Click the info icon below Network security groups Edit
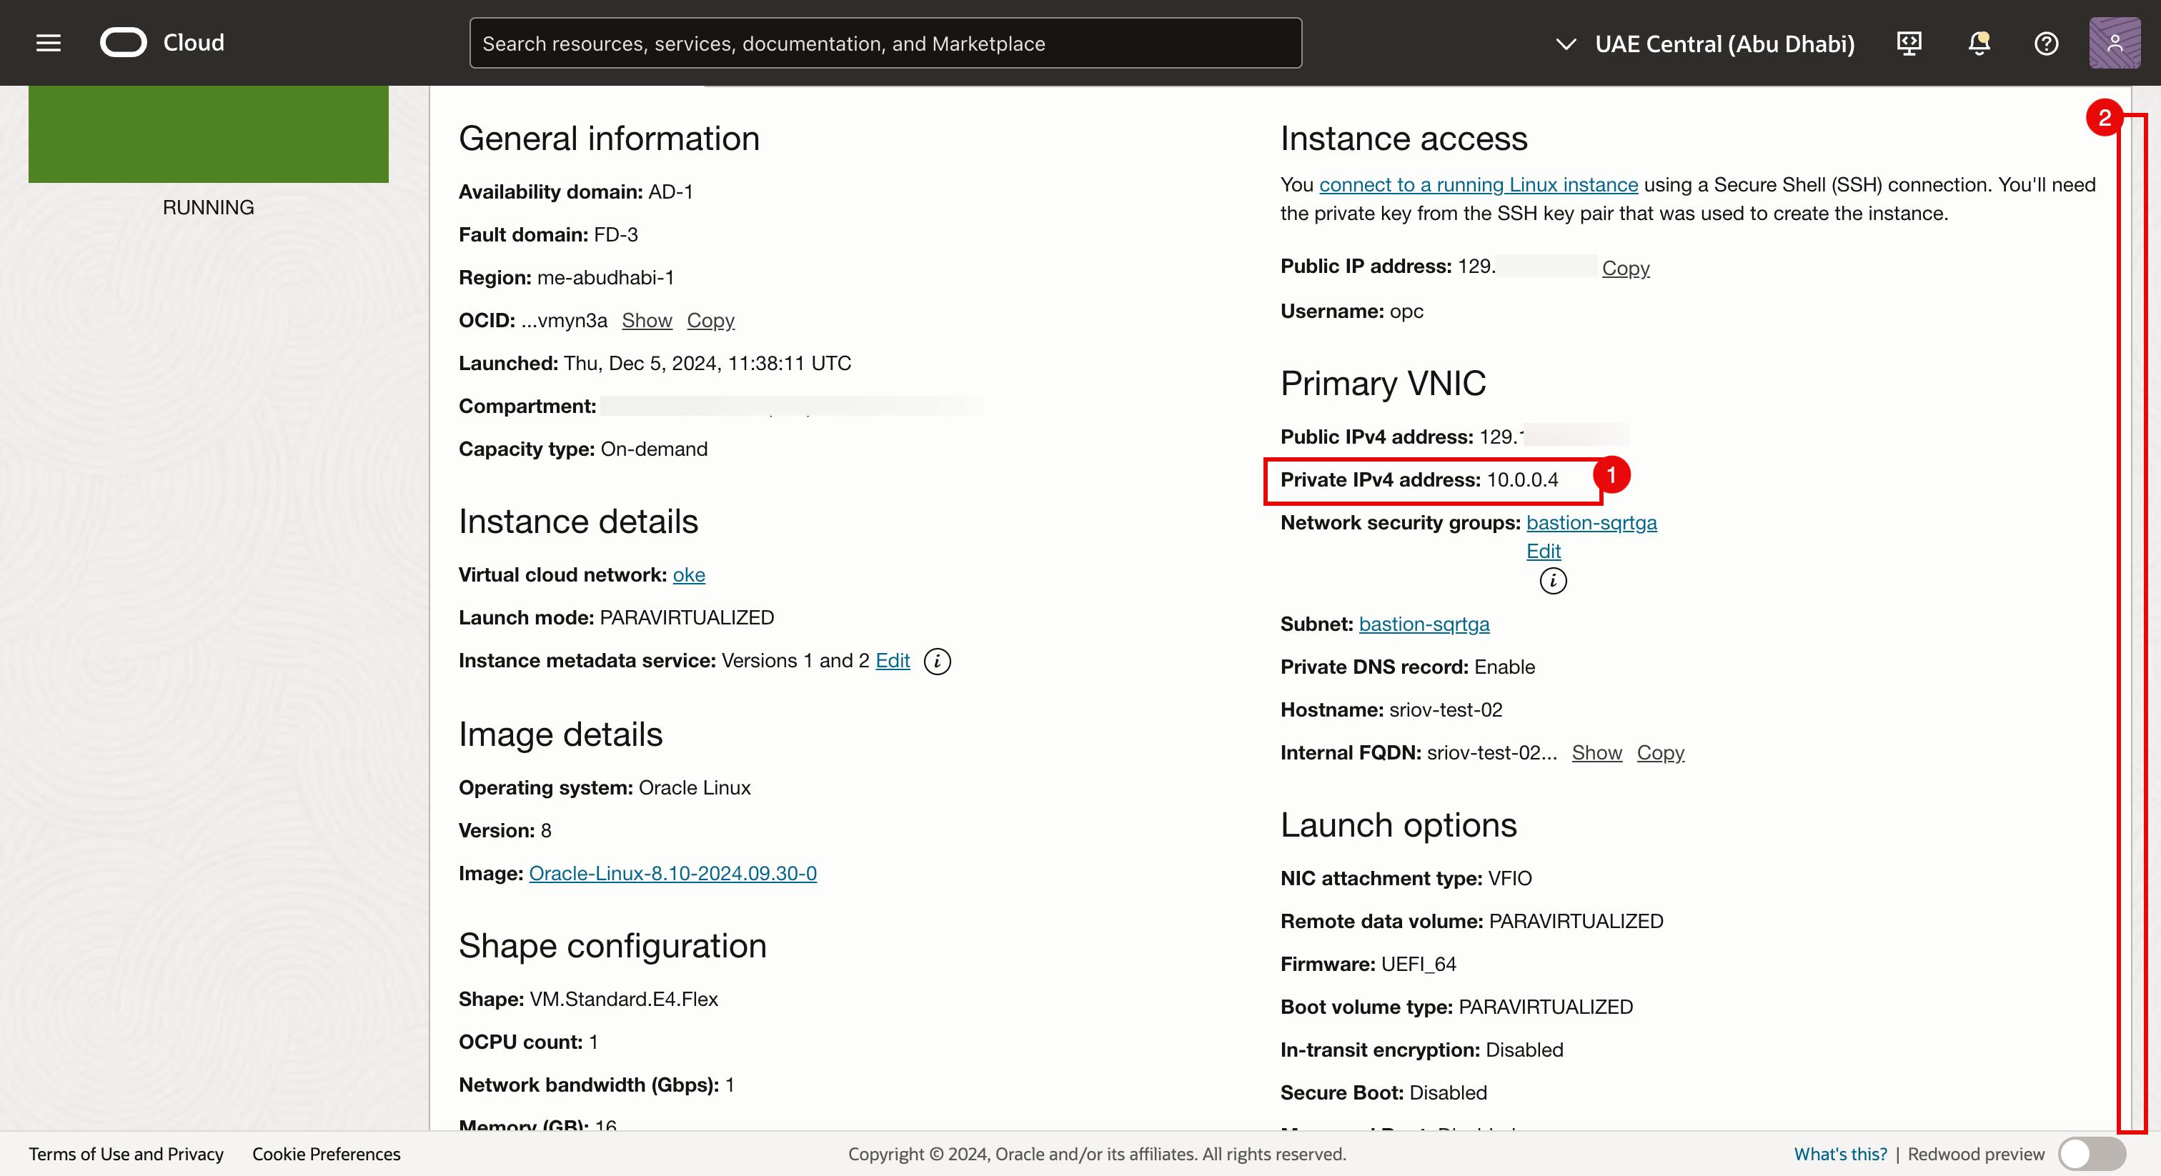Image resolution: width=2161 pixels, height=1176 pixels. click(x=1553, y=580)
